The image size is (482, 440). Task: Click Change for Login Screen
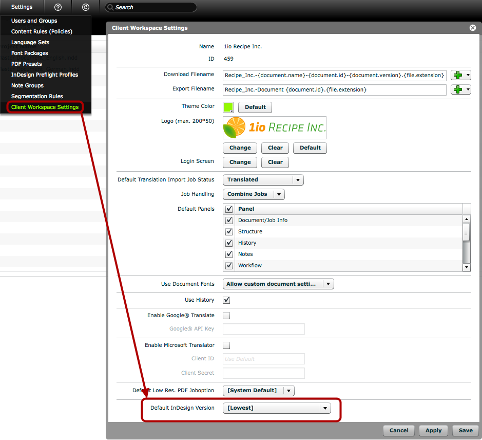(240, 162)
